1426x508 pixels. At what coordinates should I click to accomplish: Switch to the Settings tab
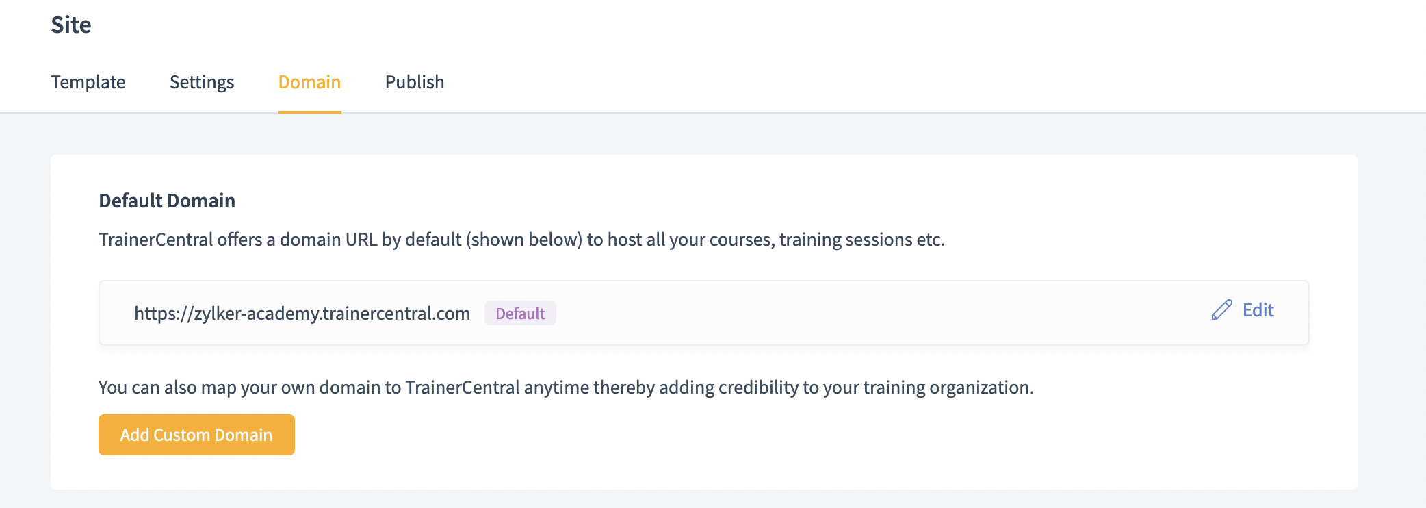[x=202, y=82]
